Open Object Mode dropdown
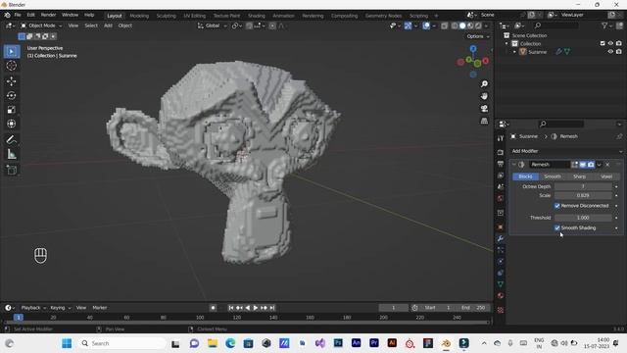The height and width of the screenshot is (353, 627). (x=41, y=25)
